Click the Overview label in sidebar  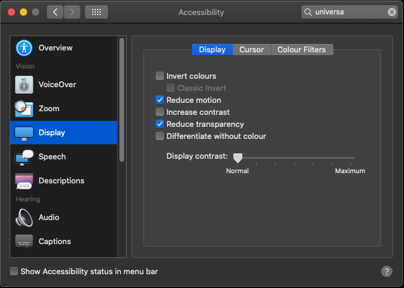(55, 47)
